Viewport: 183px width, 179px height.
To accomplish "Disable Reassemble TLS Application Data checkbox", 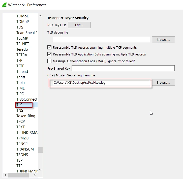I will 49,54.
